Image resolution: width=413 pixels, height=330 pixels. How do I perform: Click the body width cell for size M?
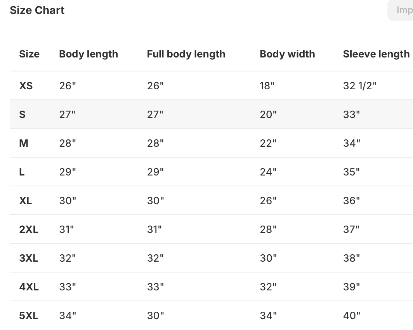[268, 143]
